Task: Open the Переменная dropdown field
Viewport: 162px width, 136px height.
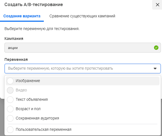Action: (x=83, y=69)
